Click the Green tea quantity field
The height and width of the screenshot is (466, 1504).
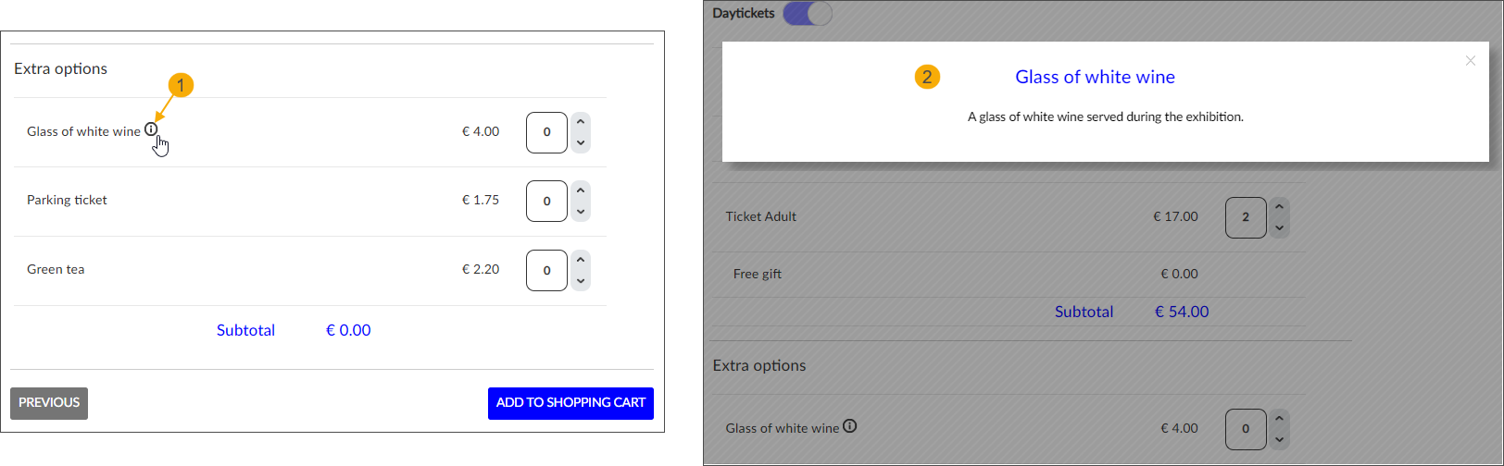[x=546, y=271]
